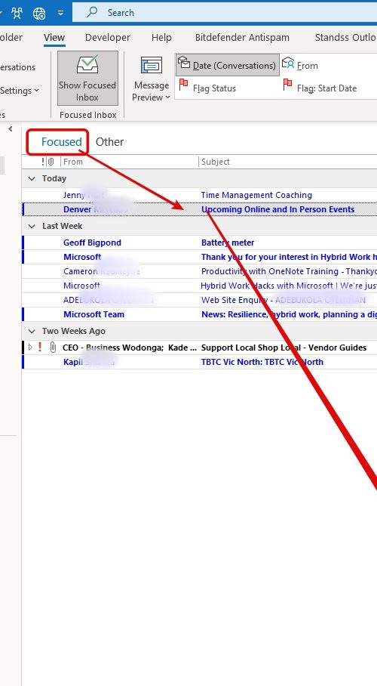
Task: Open the Settings dropdown in ribbon
Action: click(19, 91)
